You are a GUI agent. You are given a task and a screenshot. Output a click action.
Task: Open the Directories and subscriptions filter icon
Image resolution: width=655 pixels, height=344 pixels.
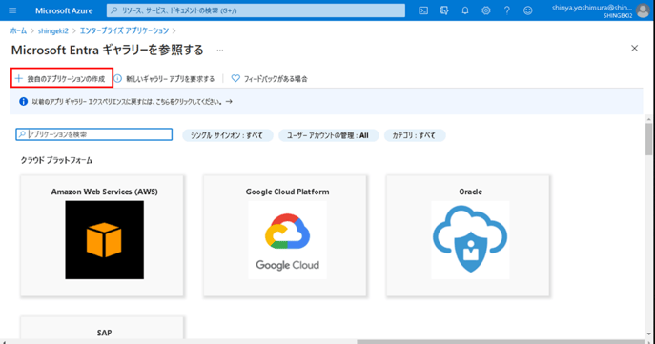444,10
